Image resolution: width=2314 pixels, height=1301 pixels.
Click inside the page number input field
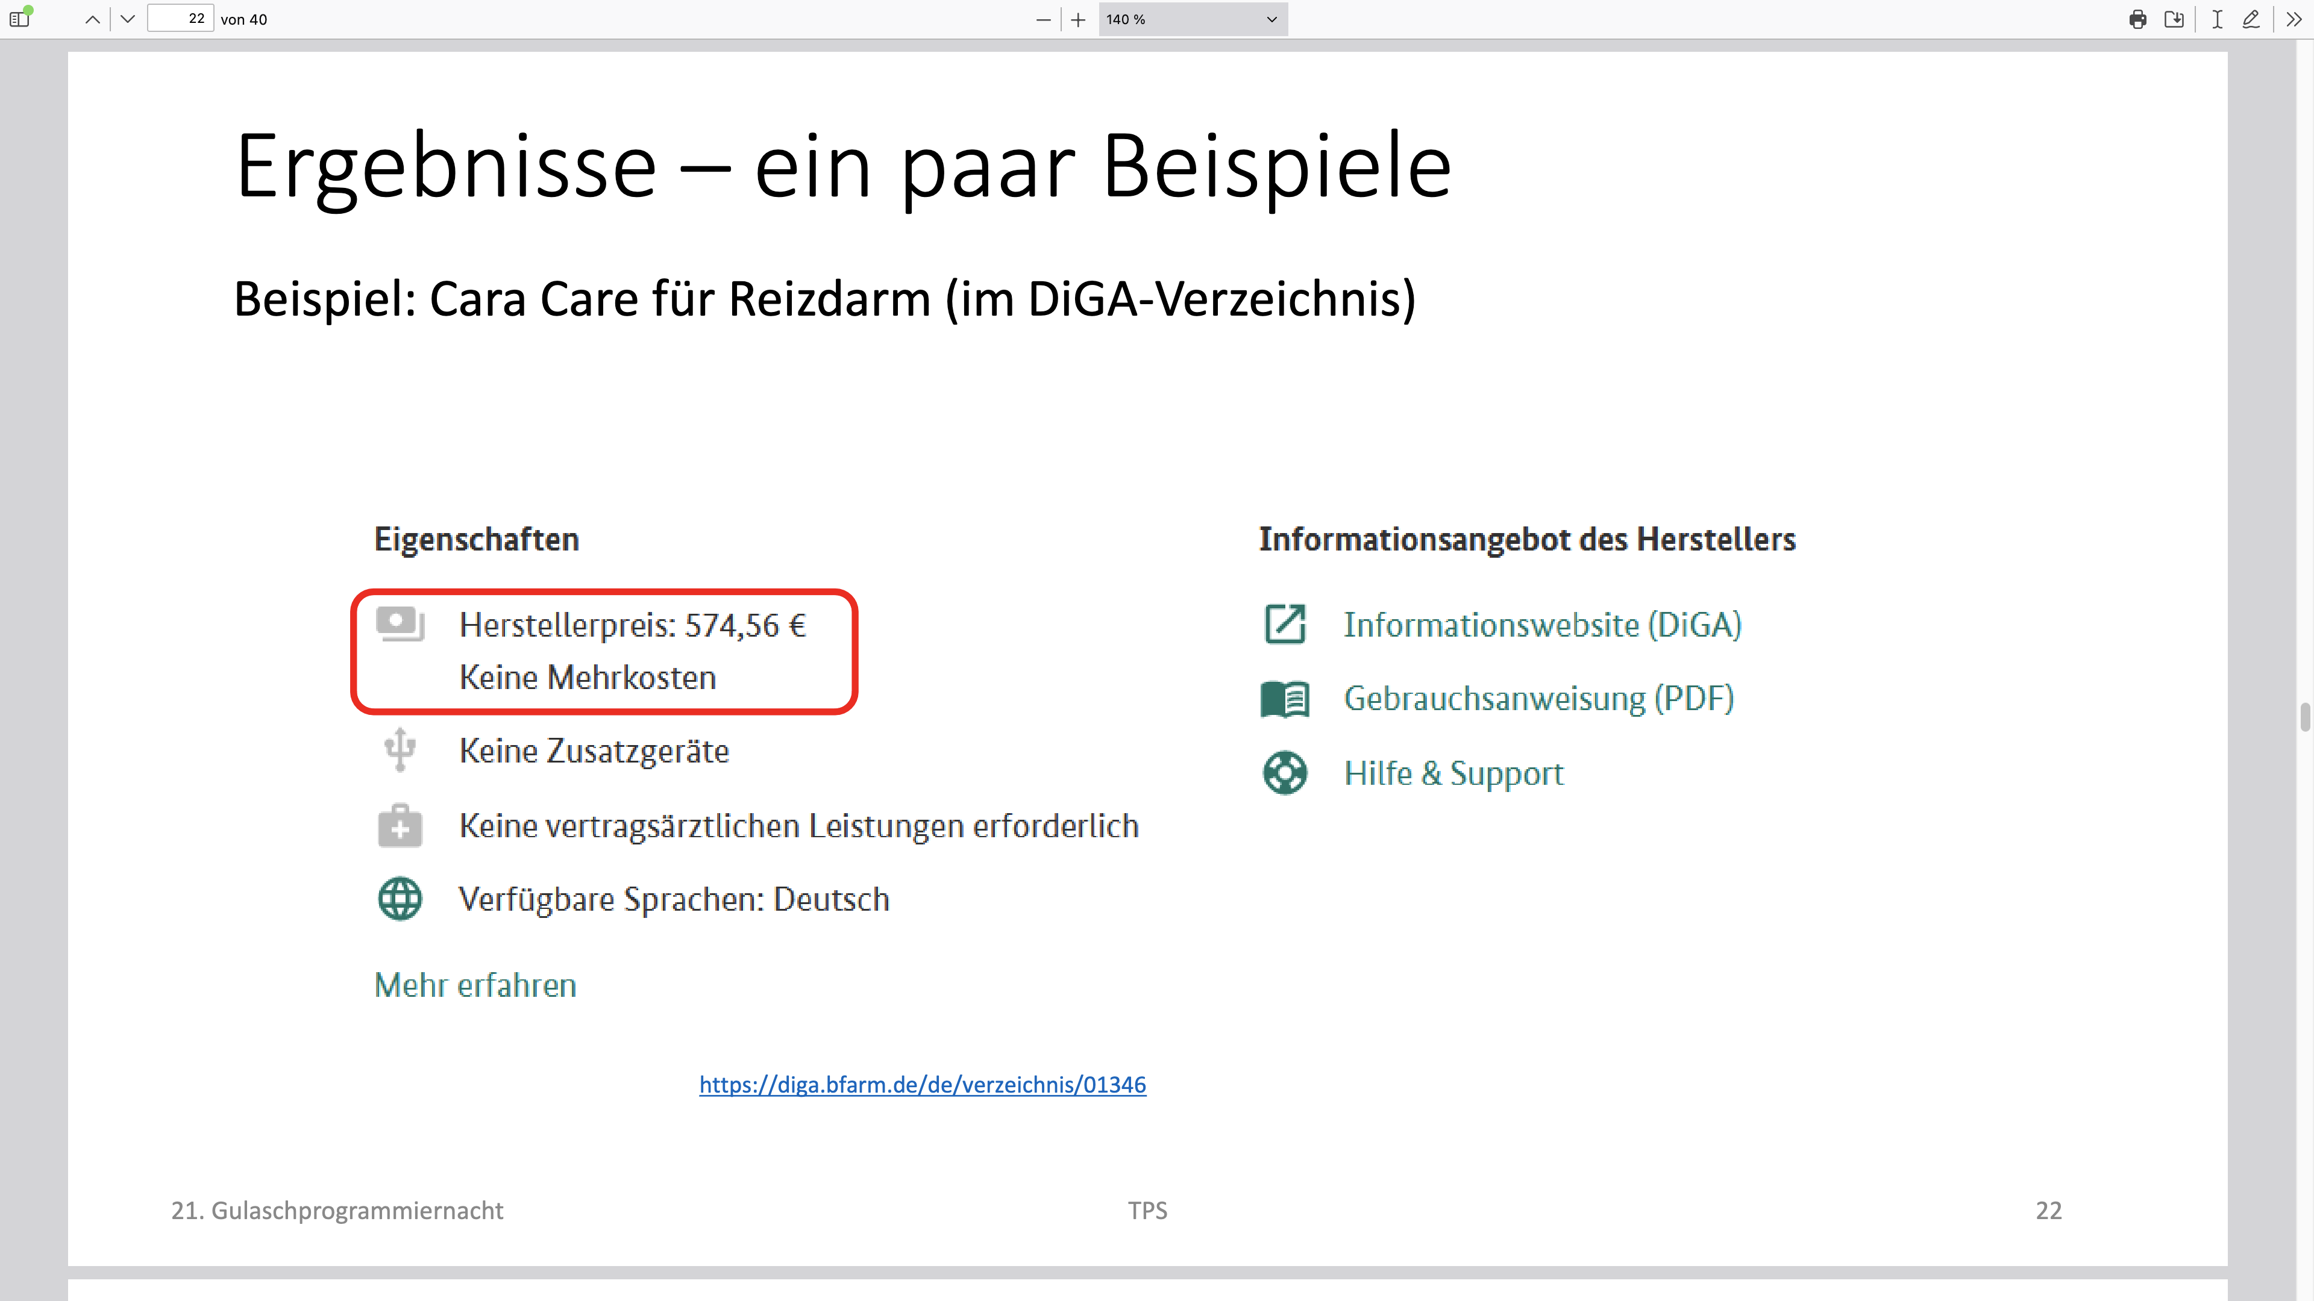pos(180,19)
